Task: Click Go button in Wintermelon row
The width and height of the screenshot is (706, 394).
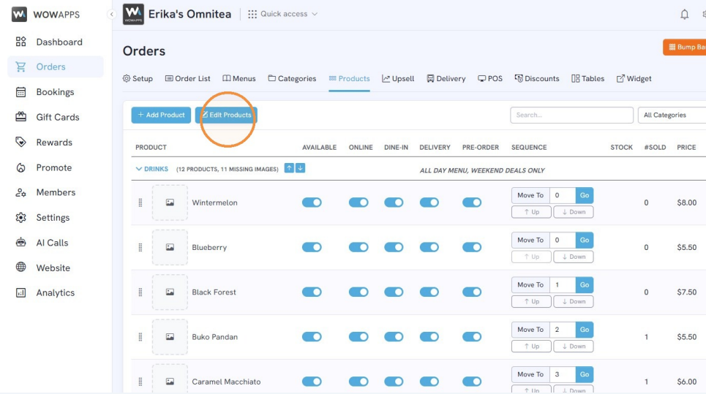Action: (x=585, y=195)
